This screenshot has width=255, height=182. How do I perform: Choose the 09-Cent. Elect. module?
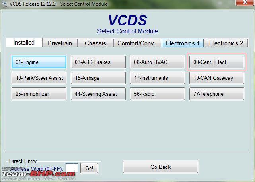(217, 62)
